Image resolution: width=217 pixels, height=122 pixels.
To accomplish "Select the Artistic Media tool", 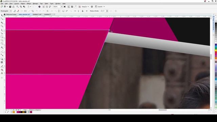I will [x=2, y=33].
